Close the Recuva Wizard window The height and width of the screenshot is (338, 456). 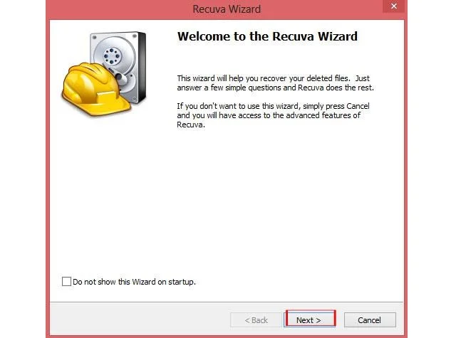point(394,6)
